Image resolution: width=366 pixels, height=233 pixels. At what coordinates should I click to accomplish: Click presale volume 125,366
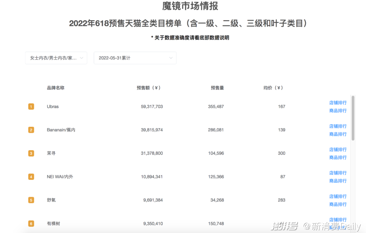pos(216,177)
